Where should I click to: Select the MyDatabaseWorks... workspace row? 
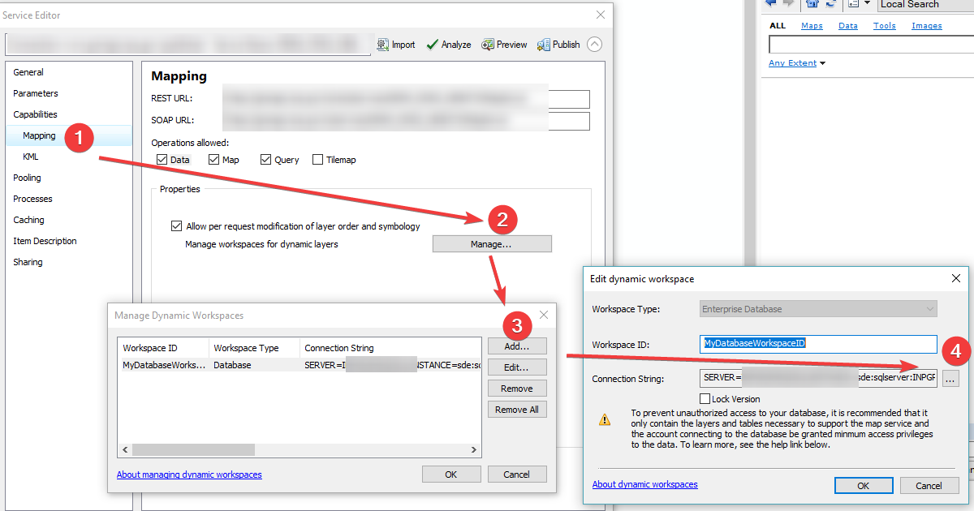[300, 365]
